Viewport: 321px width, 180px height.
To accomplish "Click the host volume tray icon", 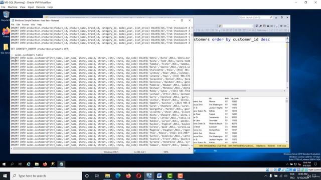I will (285, 176).
